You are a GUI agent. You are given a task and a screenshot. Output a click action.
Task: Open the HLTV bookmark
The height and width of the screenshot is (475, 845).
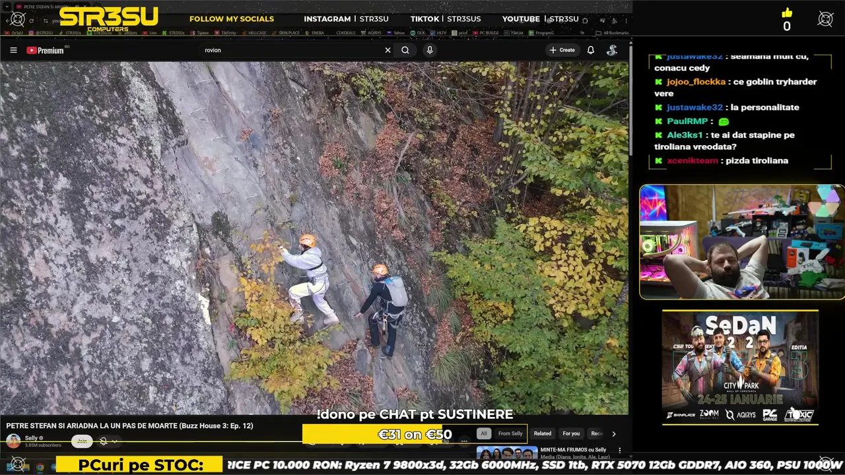point(438,33)
